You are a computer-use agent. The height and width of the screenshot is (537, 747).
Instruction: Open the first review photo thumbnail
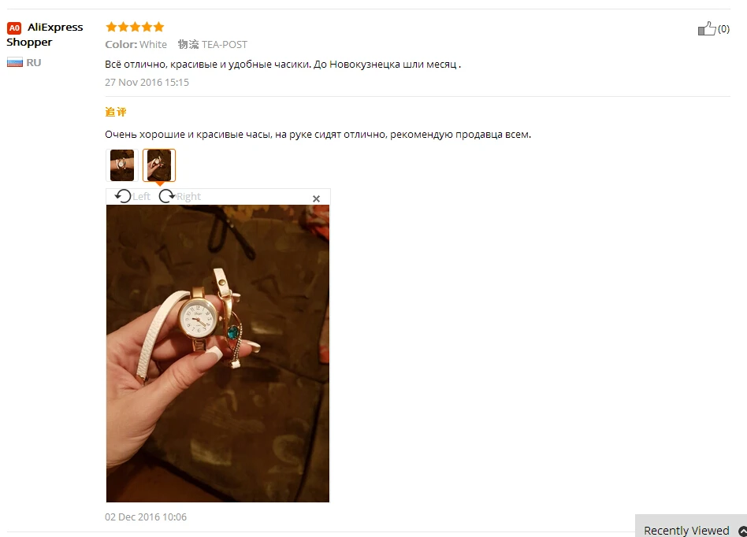click(122, 165)
